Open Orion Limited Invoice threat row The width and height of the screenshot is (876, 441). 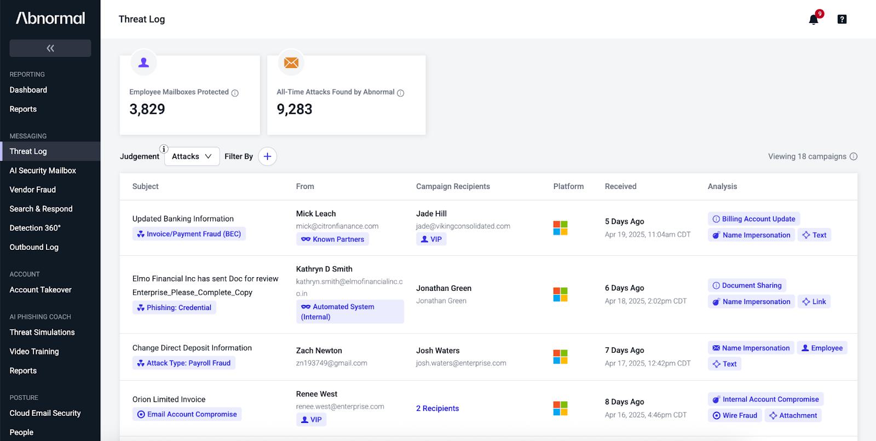pyautogui.click(x=488, y=408)
